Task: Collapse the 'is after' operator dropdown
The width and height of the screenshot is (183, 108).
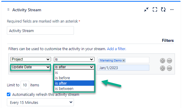Action: [x=74, y=67]
